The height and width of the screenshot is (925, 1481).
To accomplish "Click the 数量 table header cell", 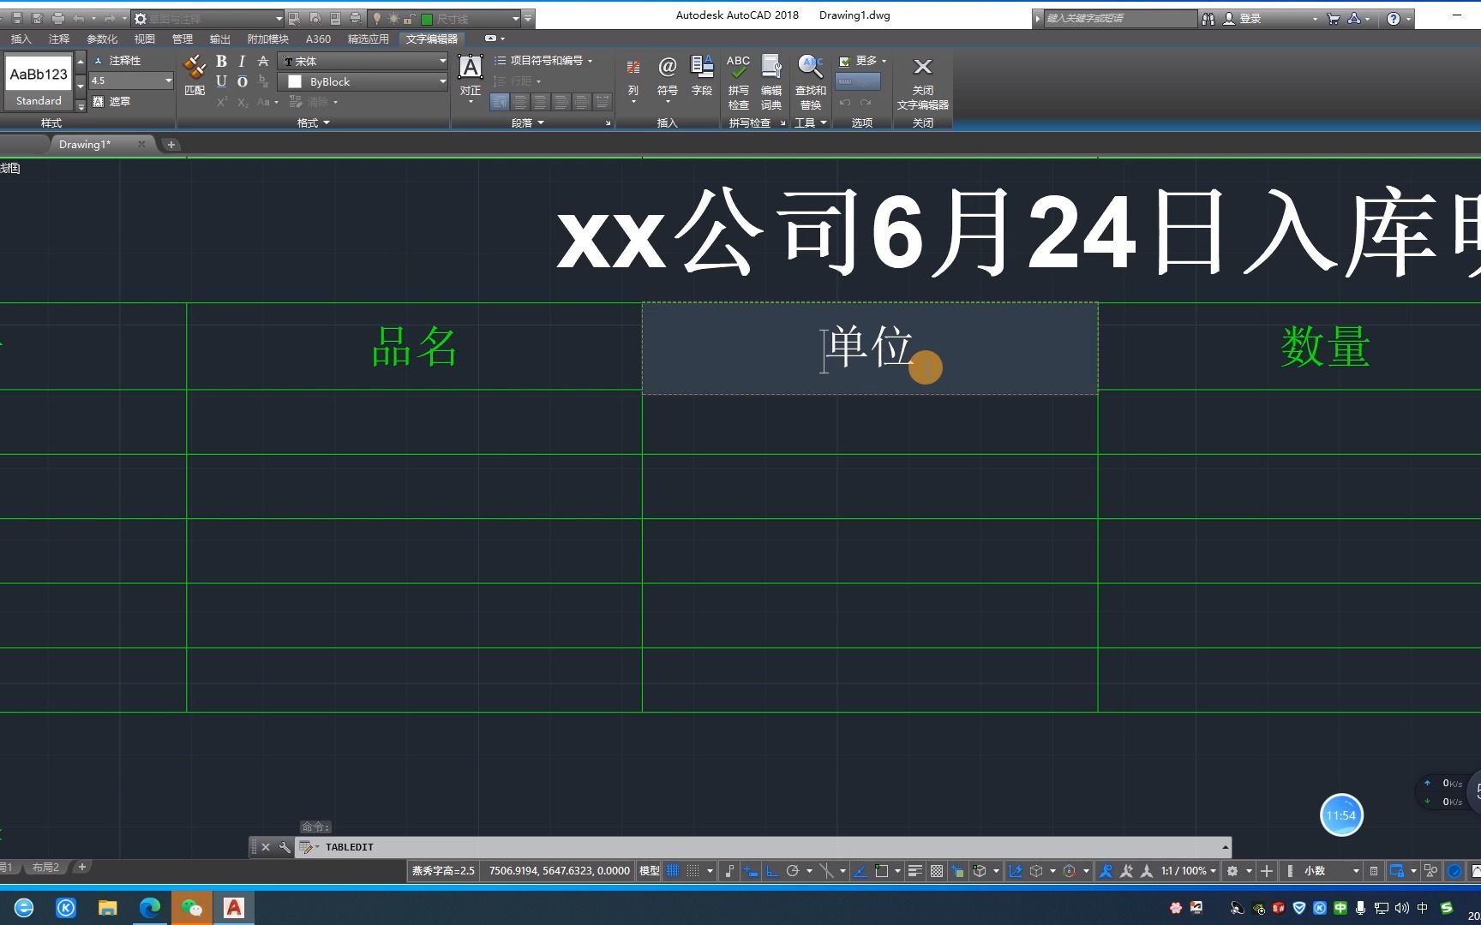I will [x=1325, y=347].
